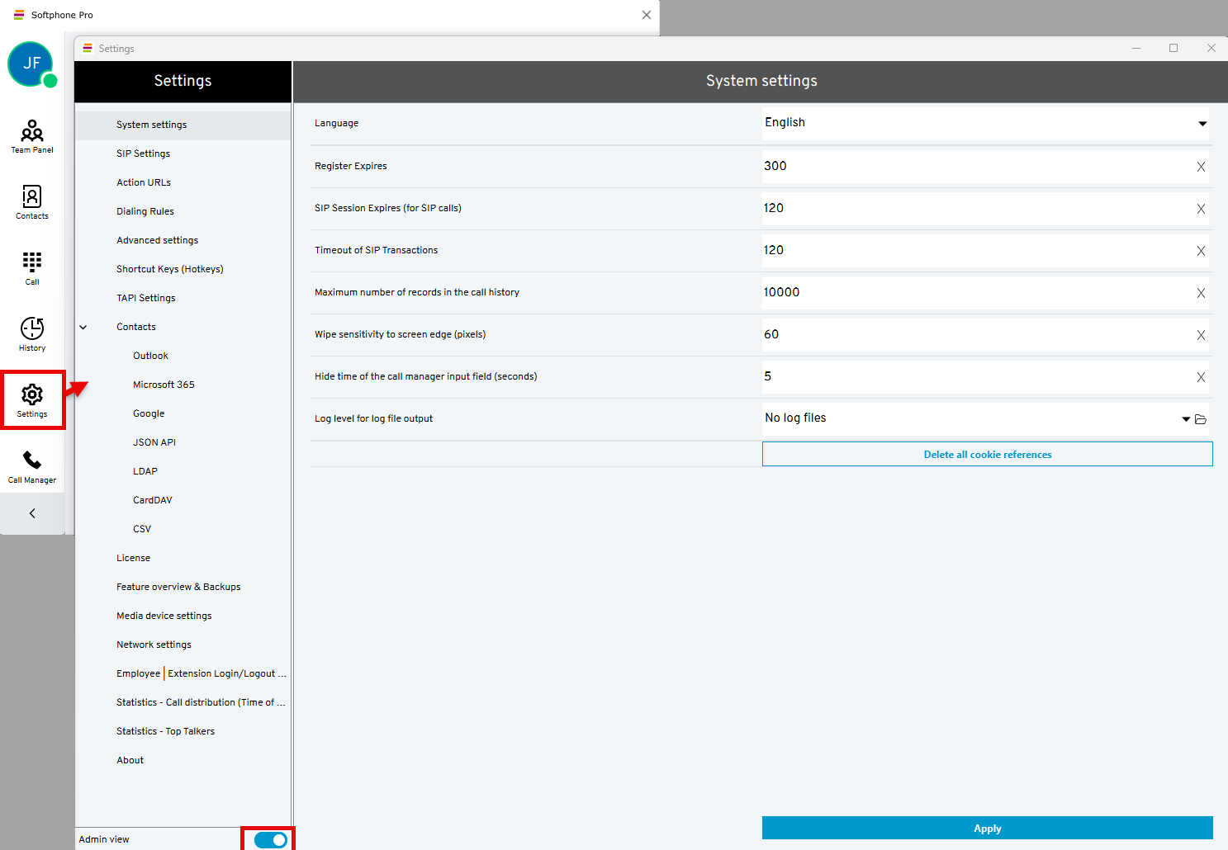Collapse the Contacts tree section
This screenshot has width=1228, height=850.
click(83, 327)
